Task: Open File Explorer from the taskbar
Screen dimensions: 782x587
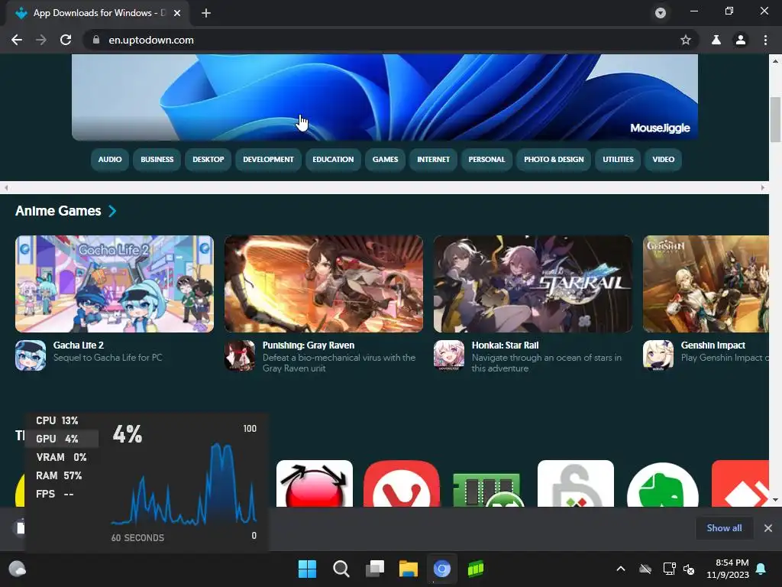Action: [409, 569]
